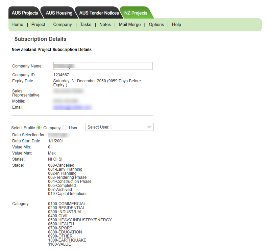Screen dimensions: 269x250
Task: Click the 1000-EARTHQUAKE category entry
Action: point(67,240)
